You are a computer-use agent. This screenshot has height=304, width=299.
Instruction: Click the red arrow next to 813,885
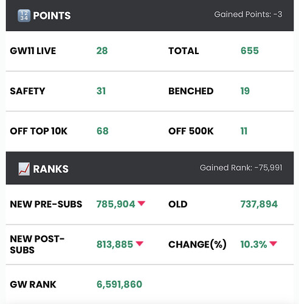click(x=140, y=243)
